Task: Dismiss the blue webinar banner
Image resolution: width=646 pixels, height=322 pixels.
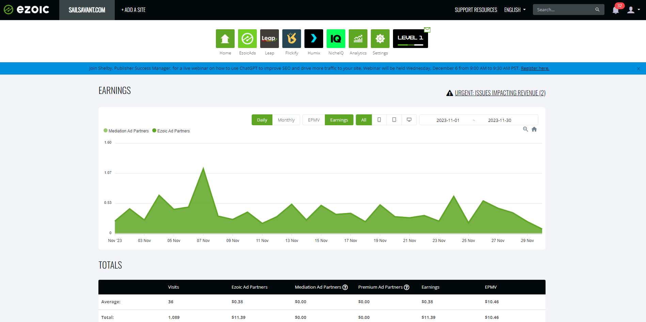Action: [639, 69]
